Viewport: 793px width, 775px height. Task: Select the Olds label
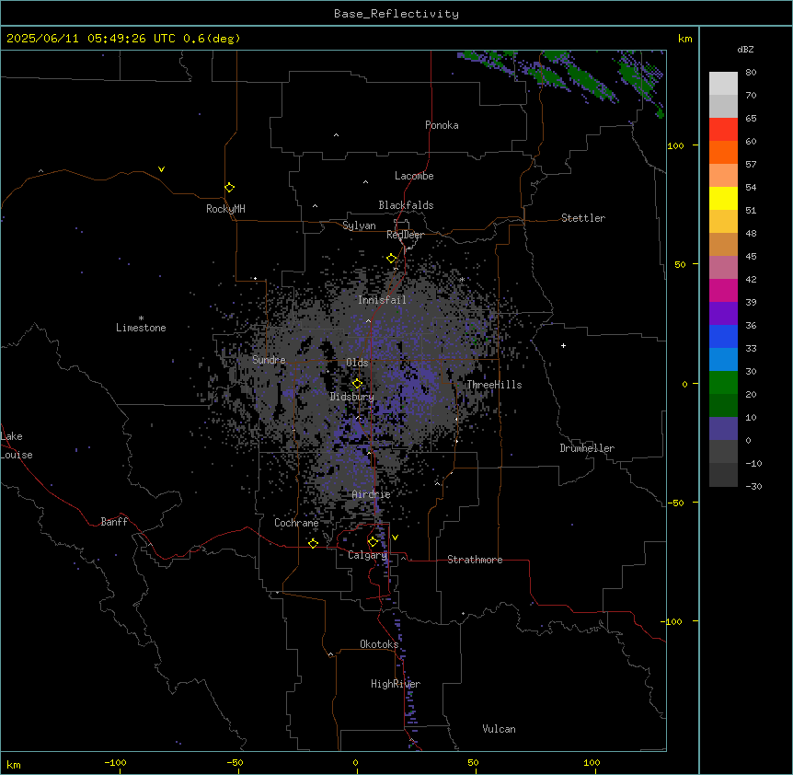[357, 363]
